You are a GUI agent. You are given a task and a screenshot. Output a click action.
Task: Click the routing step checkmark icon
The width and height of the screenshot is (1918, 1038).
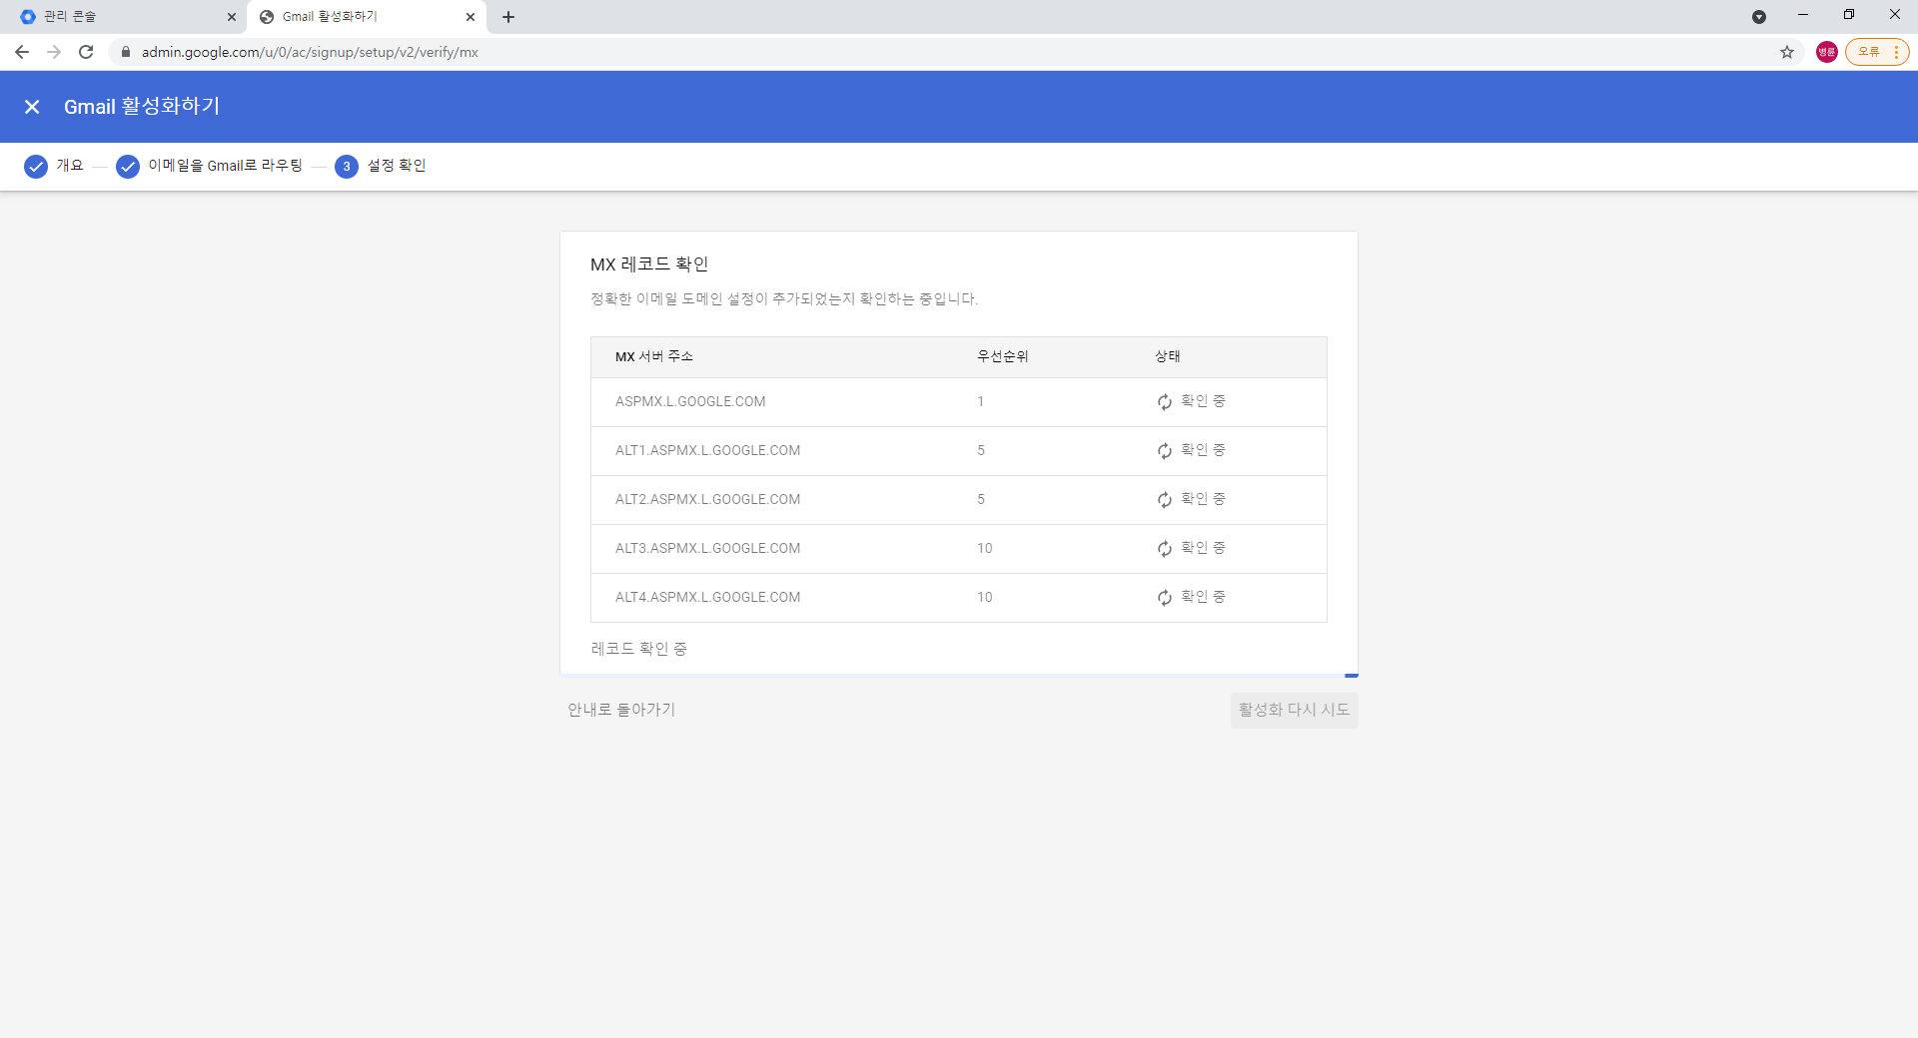128,167
